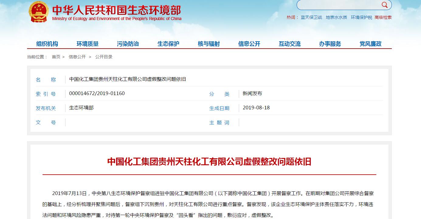Open the 生态保护 menu
This screenshot has height=219, width=421.
coord(168,44)
